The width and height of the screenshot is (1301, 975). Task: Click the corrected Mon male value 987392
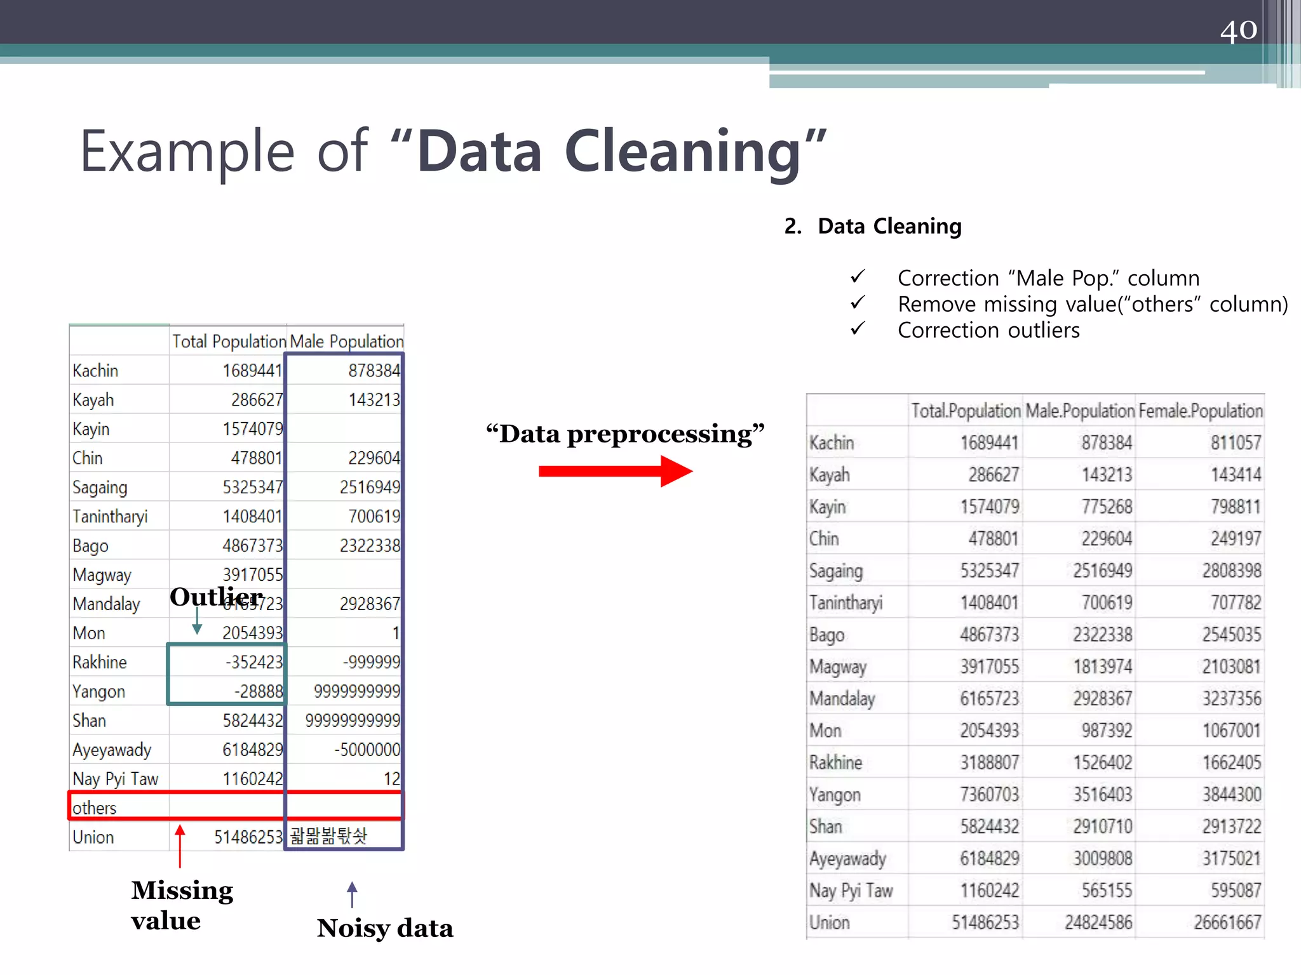point(1107,730)
